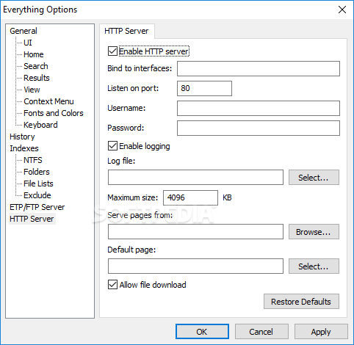Click the Restore Defaults button
This screenshot has height=345, width=354.
click(x=301, y=302)
